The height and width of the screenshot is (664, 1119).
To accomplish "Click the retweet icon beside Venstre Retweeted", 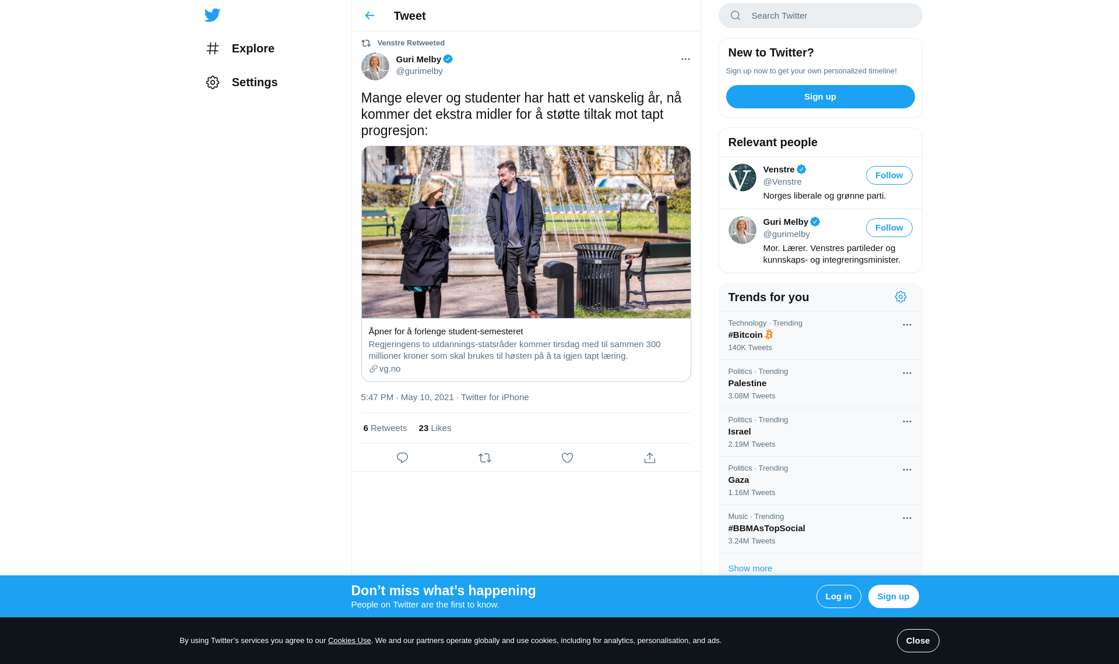I will click(x=366, y=43).
